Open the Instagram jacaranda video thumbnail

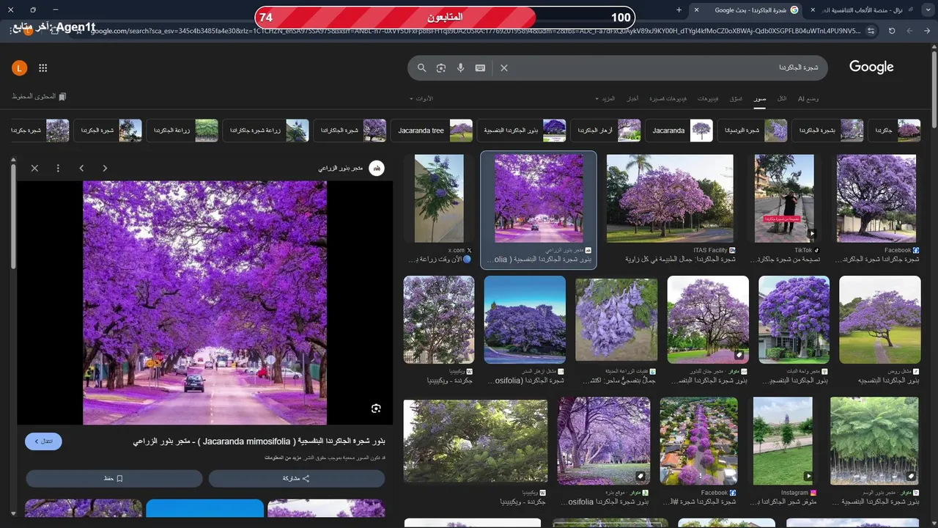(783, 441)
